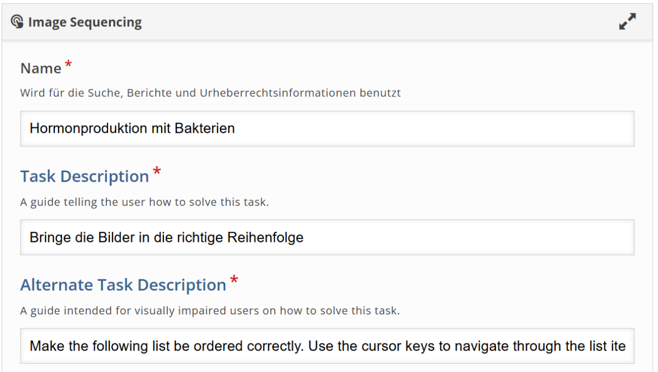Click the Image Sequencing content type icon
This screenshot has height=372, width=658.
click(18, 22)
